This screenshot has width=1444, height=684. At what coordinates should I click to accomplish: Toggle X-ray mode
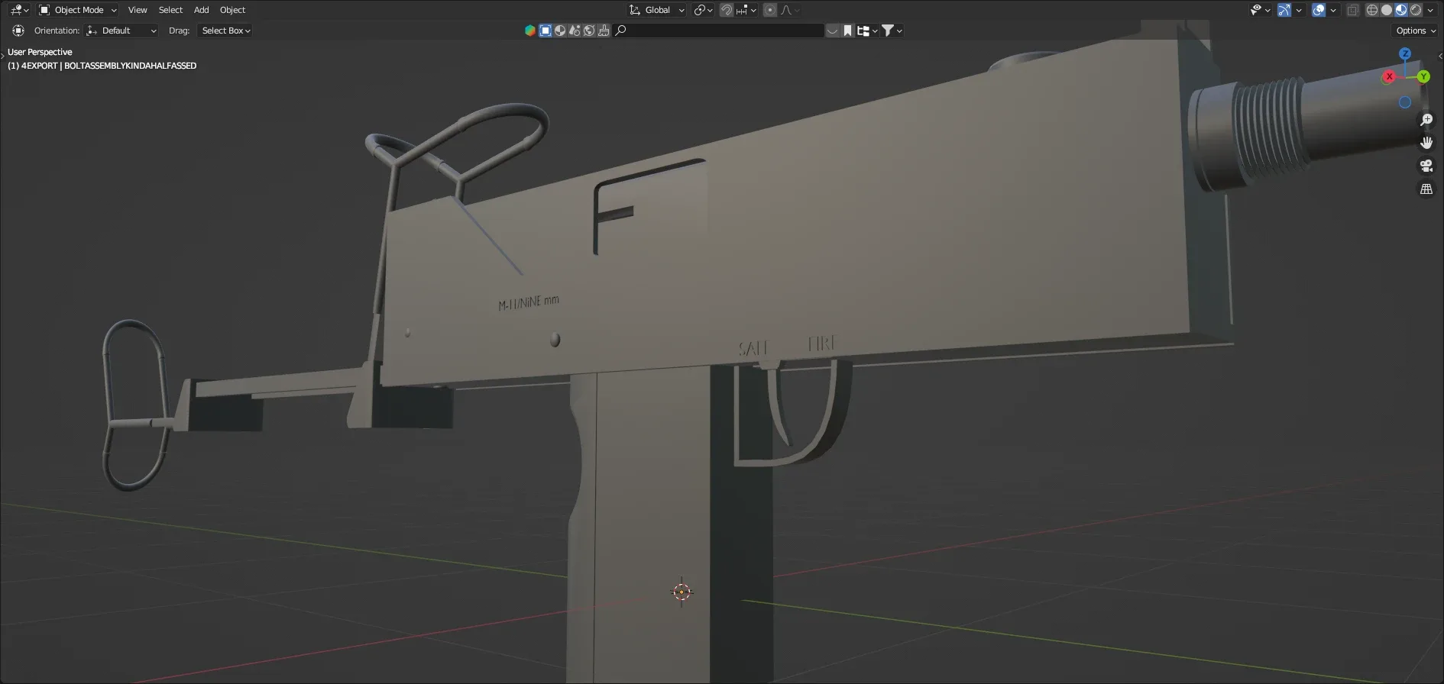1353,10
